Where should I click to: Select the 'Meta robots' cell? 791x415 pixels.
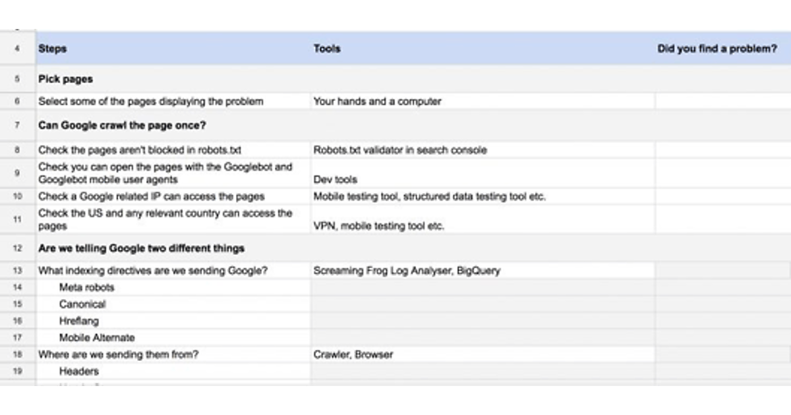click(86, 288)
